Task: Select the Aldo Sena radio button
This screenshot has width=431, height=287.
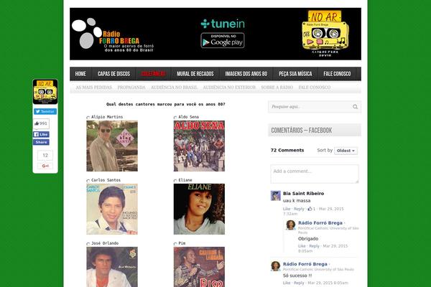Action: pos(175,118)
